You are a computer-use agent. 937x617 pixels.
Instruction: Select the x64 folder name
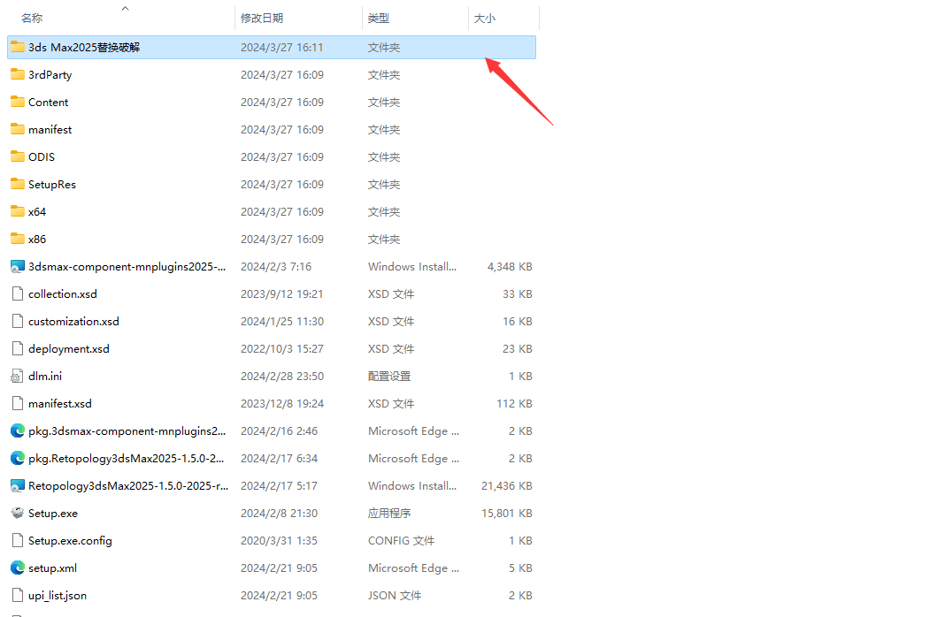(x=37, y=212)
